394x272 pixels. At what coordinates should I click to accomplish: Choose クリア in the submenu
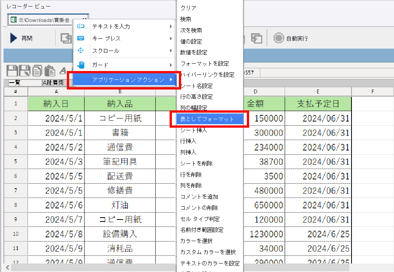point(210,8)
